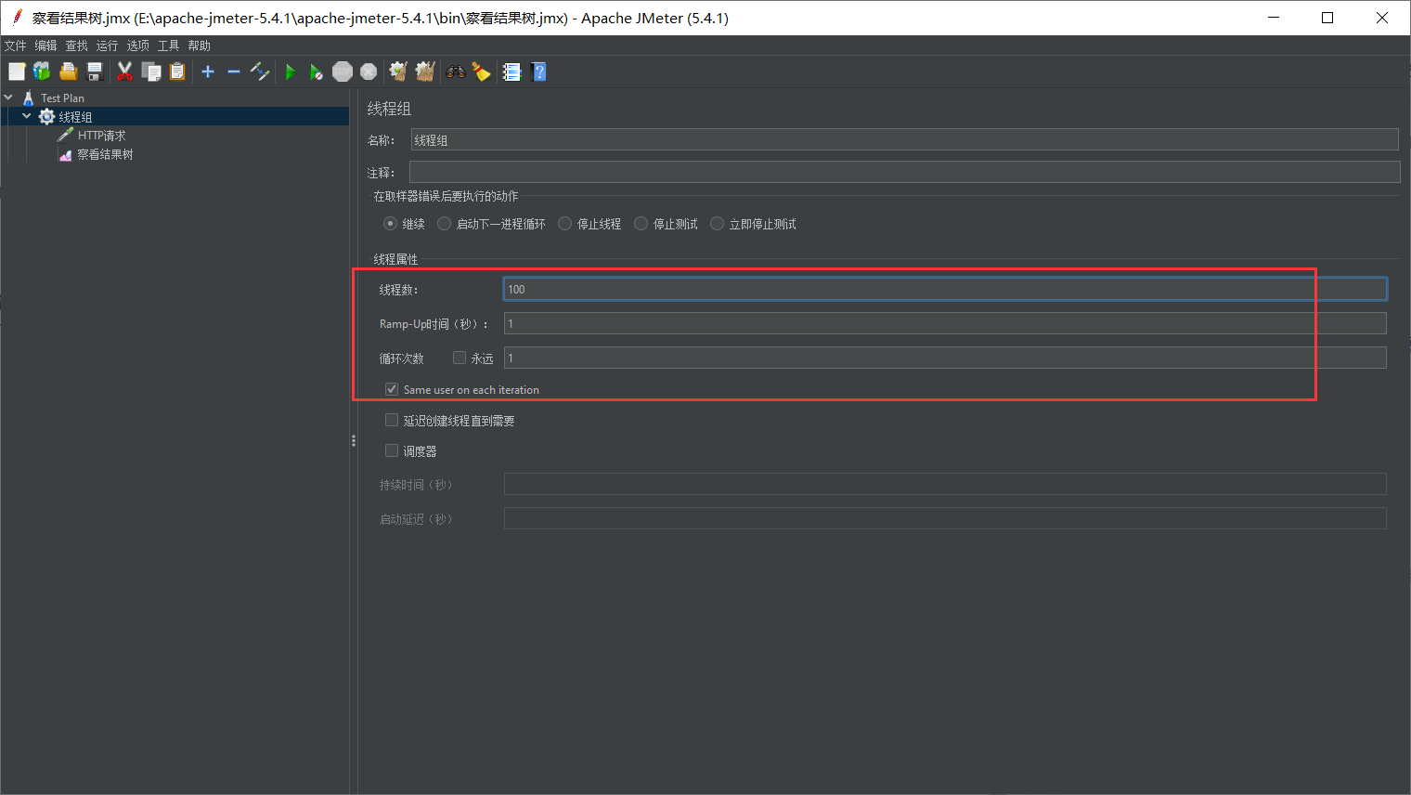Collapse the 线程组 tree node arrow

[27, 116]
